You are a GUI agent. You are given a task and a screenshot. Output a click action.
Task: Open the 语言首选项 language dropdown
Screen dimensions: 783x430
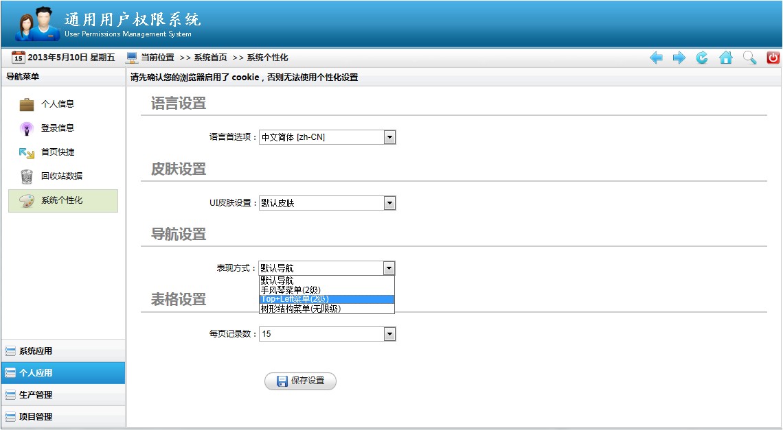389,136
